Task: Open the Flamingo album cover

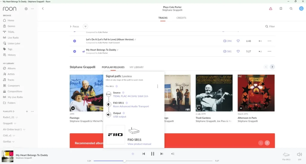Action: click(x=86, y=93)
